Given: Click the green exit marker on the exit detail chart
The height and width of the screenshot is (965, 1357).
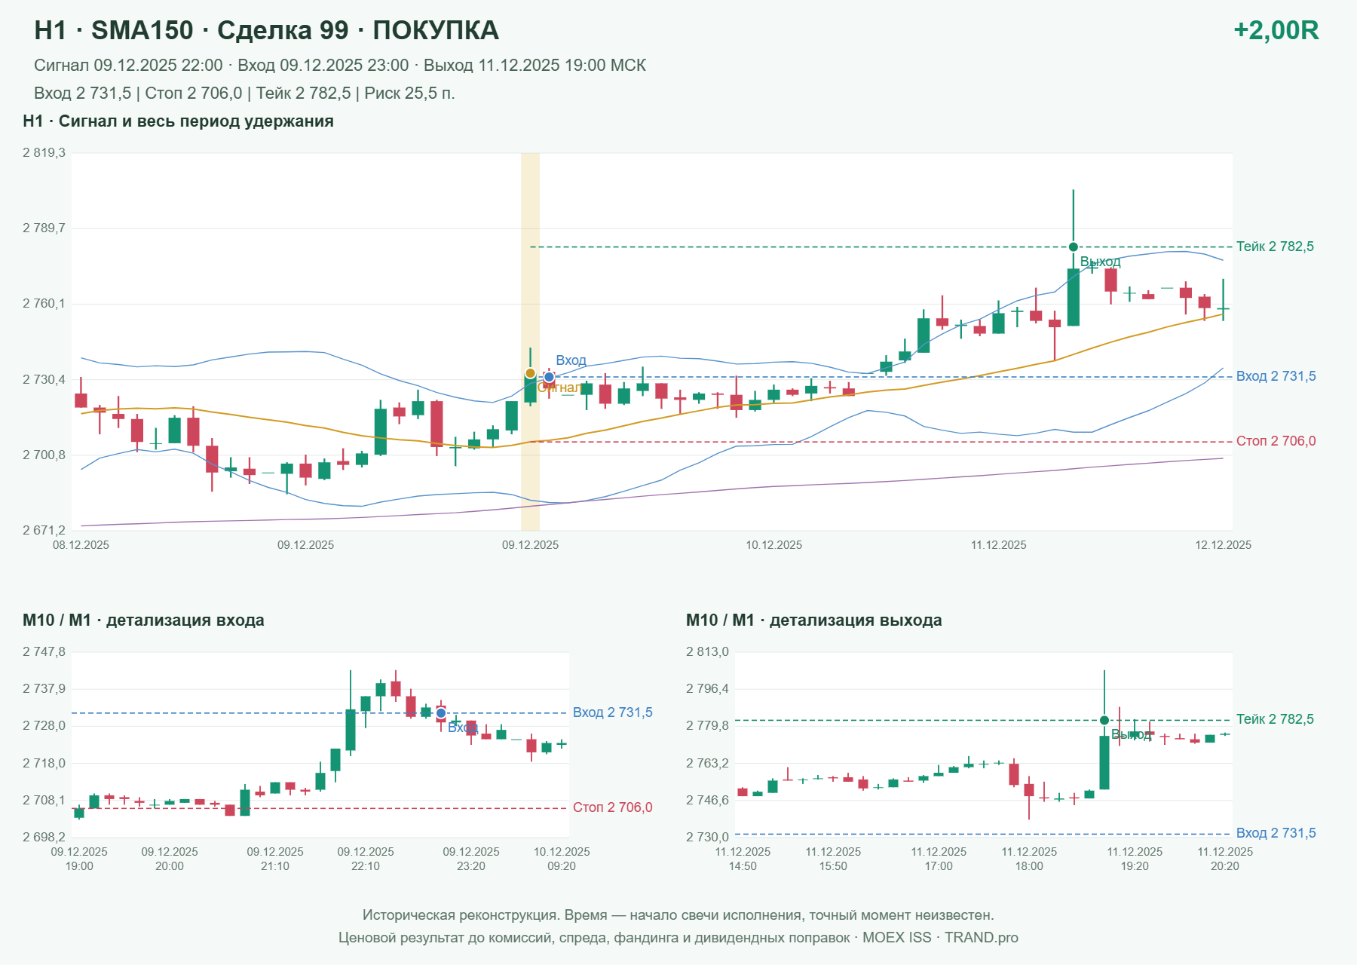Looking at the screenshot, I should tap(1104, 720).
